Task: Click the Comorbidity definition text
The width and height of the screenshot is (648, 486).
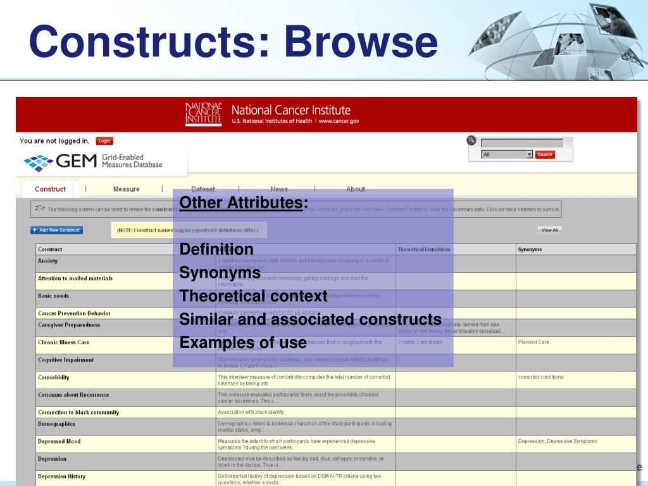Action: pos(304,380)
